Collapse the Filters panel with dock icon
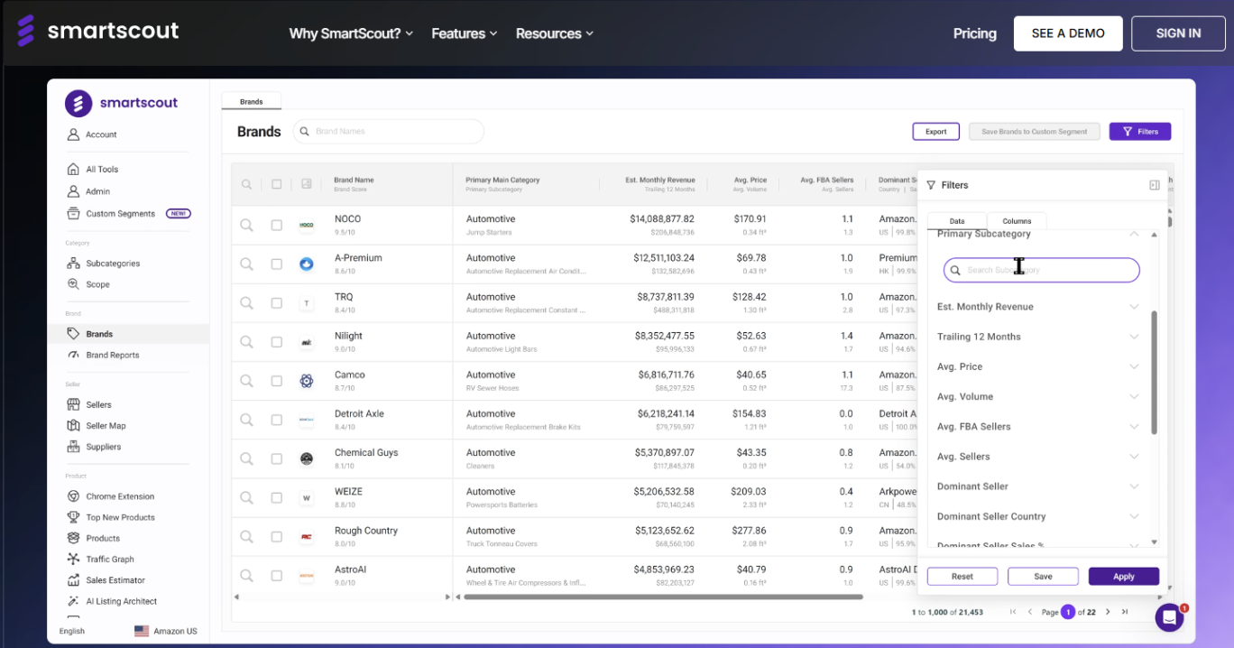Viewport: 1234px width, 648px height. [x=1155, y=185]
